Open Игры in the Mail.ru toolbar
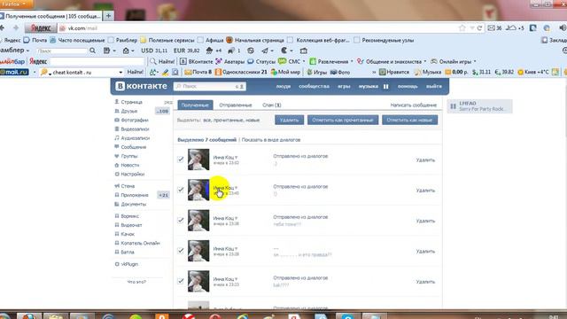The height and width of the screenshot is (319, 567). click(316, 73)
